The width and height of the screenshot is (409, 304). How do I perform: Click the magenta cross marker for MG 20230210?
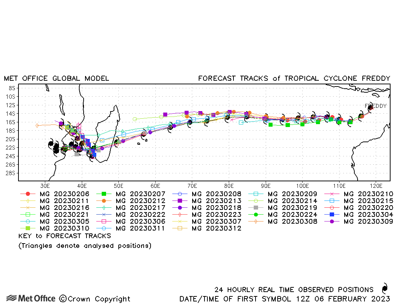point(332,194)
